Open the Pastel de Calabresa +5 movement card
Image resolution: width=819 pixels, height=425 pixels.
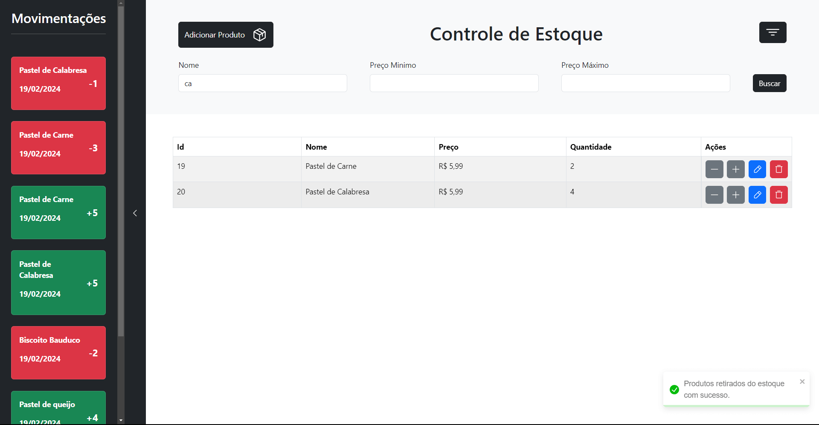click(58, 283)
